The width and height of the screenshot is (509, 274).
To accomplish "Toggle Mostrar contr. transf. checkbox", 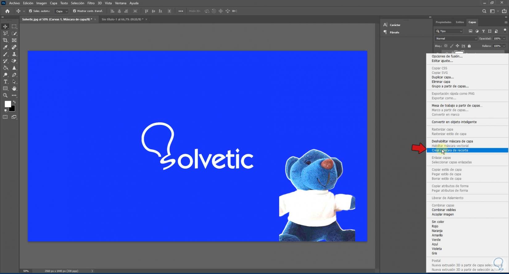I will (x=74, y=11).
